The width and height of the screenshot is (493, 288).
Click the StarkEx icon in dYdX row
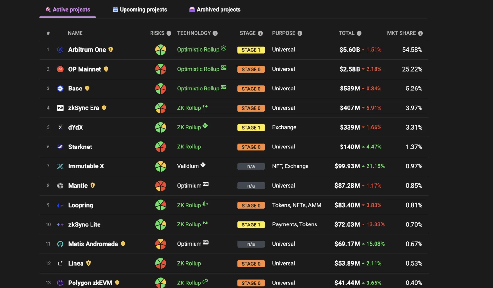205,126
